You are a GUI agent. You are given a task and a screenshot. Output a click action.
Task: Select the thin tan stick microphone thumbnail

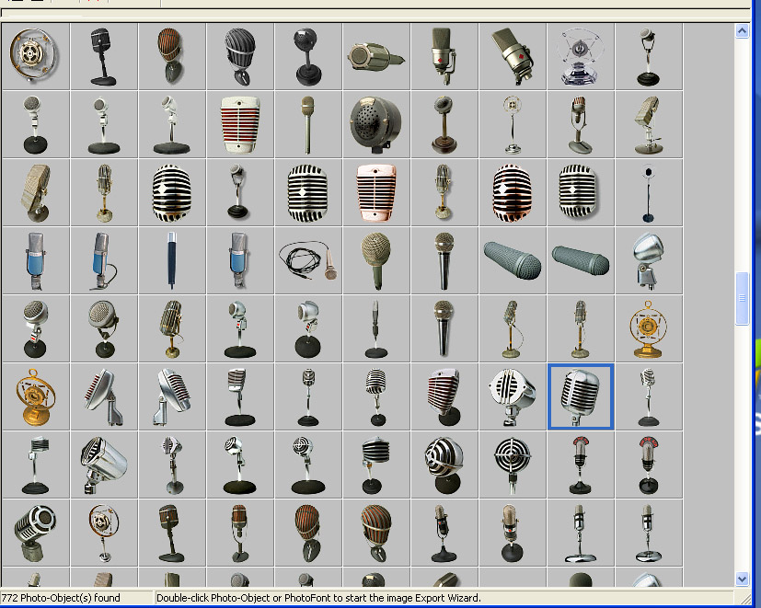coord(307,124)
